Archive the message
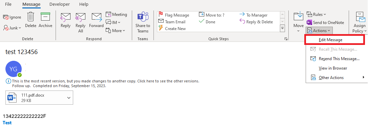 [45, 20]
